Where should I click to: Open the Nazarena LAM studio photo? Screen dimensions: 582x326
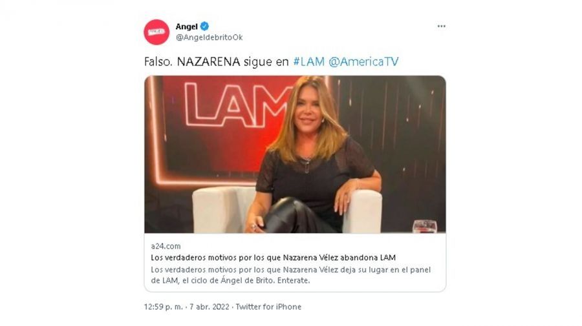click(x=295, y=154)
